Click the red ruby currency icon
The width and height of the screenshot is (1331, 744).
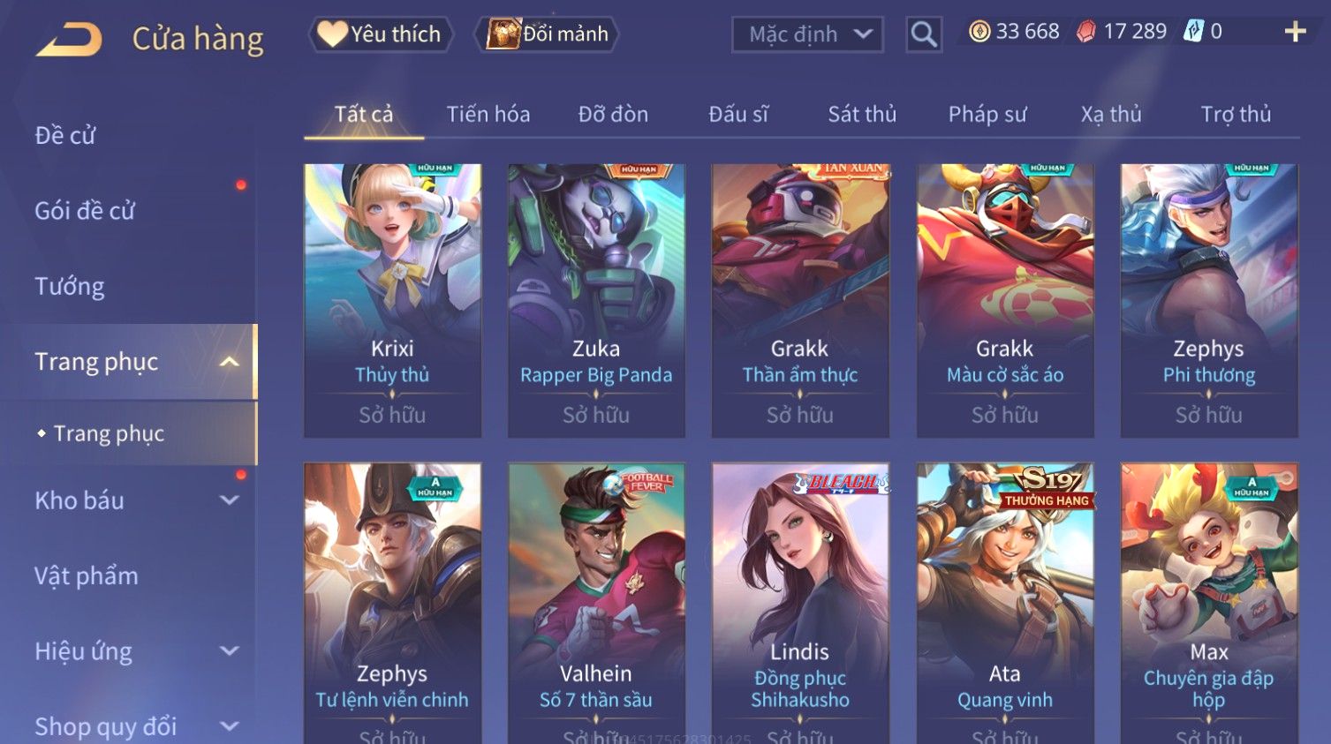[x=1086, y=32]
